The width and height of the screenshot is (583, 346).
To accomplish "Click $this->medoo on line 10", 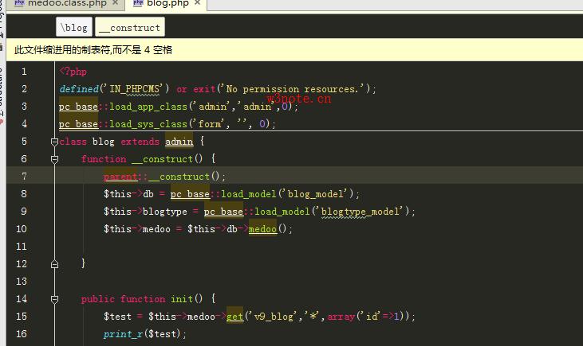I will (x=137, y=229).
